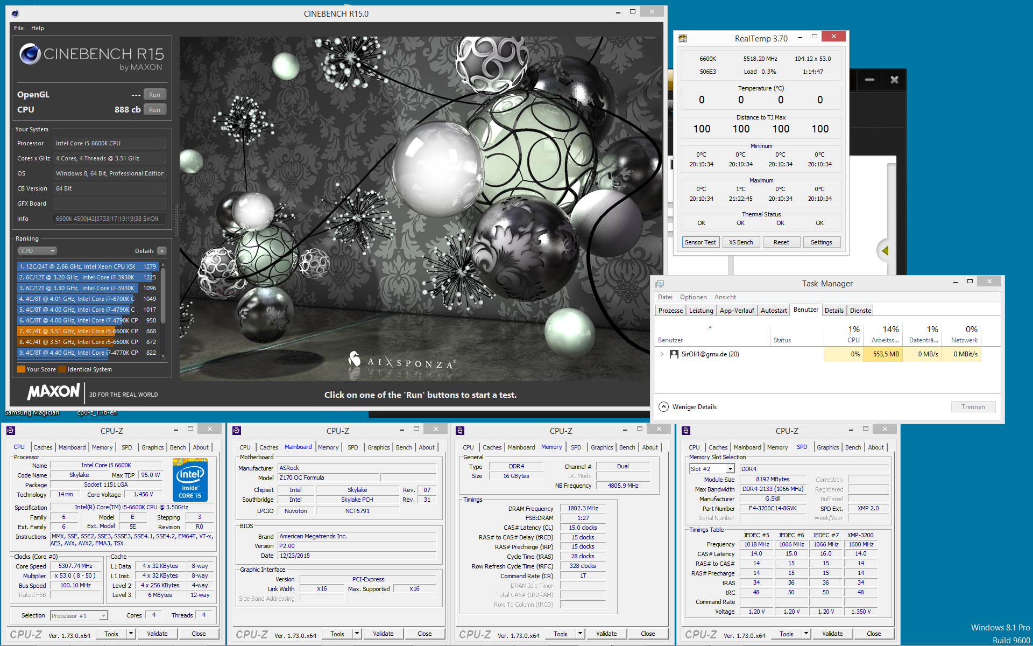Click the SPD CPU-Z window title icon
This screenshot has width=1033, height=646.
[x=685, y=431]
